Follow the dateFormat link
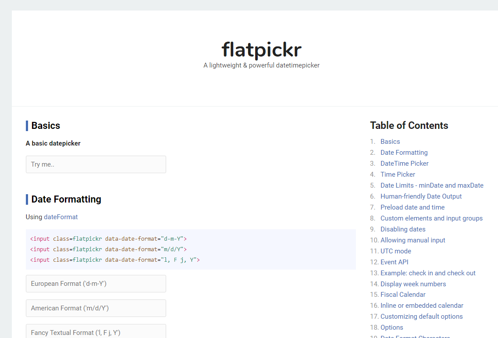This screenshot has height=338, width=498. 60,217
